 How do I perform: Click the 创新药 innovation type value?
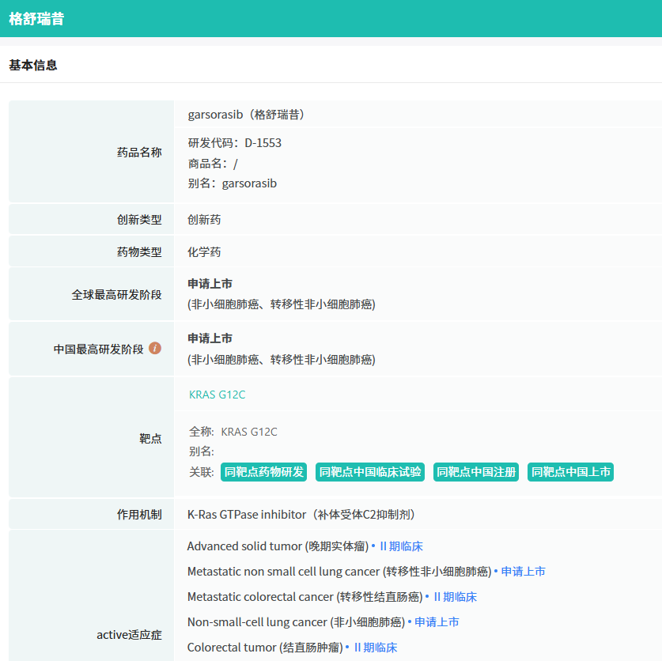click(x=204, y=220)
